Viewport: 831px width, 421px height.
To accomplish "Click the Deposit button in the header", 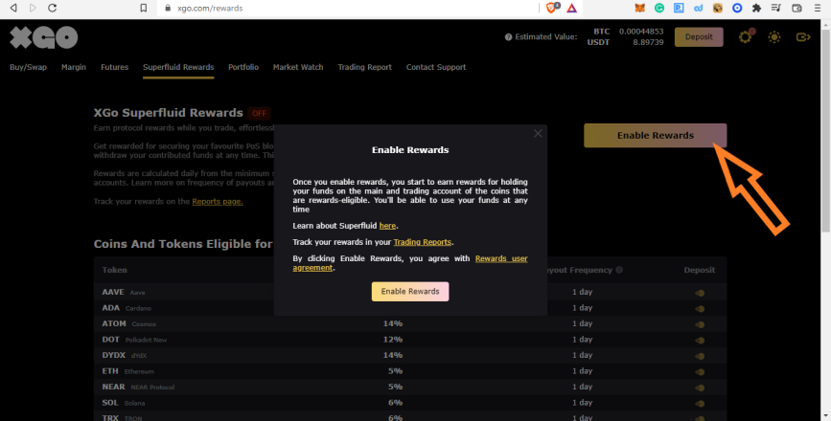I will [699, 37].
